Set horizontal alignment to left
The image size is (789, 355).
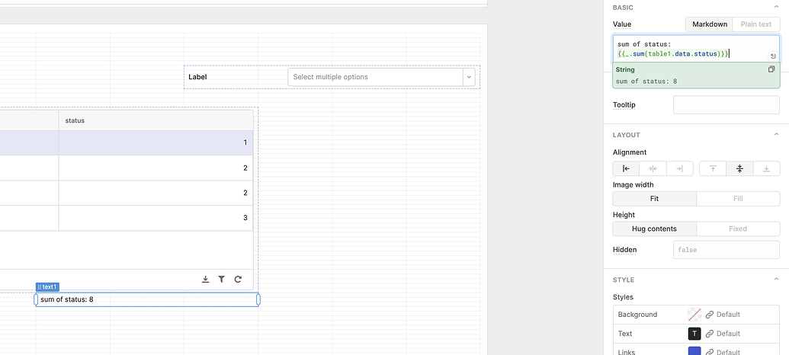[x=626, y=168]
